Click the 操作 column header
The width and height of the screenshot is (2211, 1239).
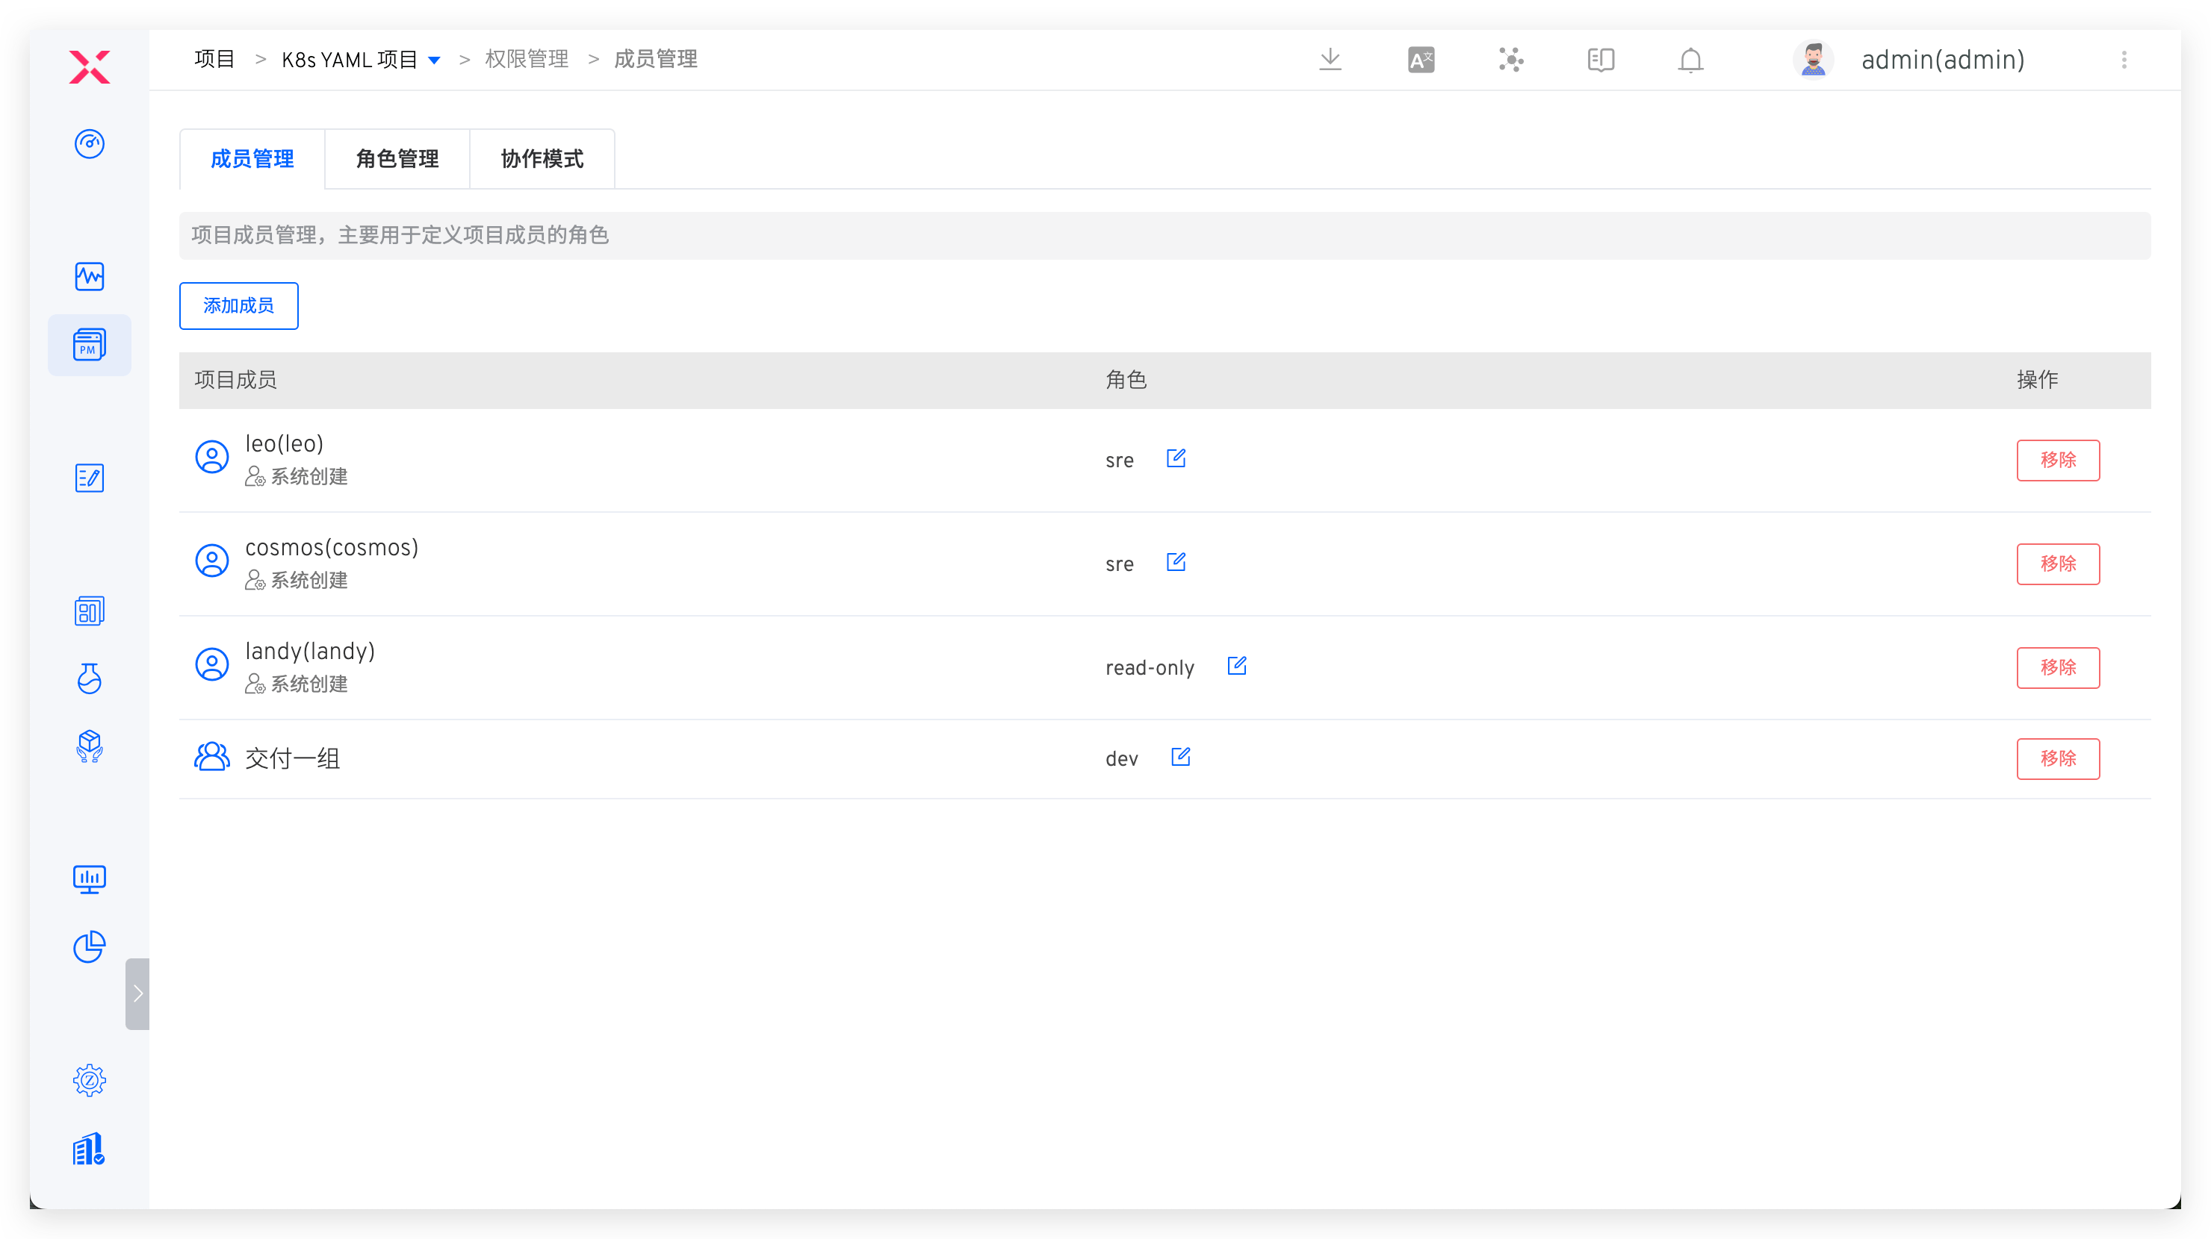click(2038, 380)
